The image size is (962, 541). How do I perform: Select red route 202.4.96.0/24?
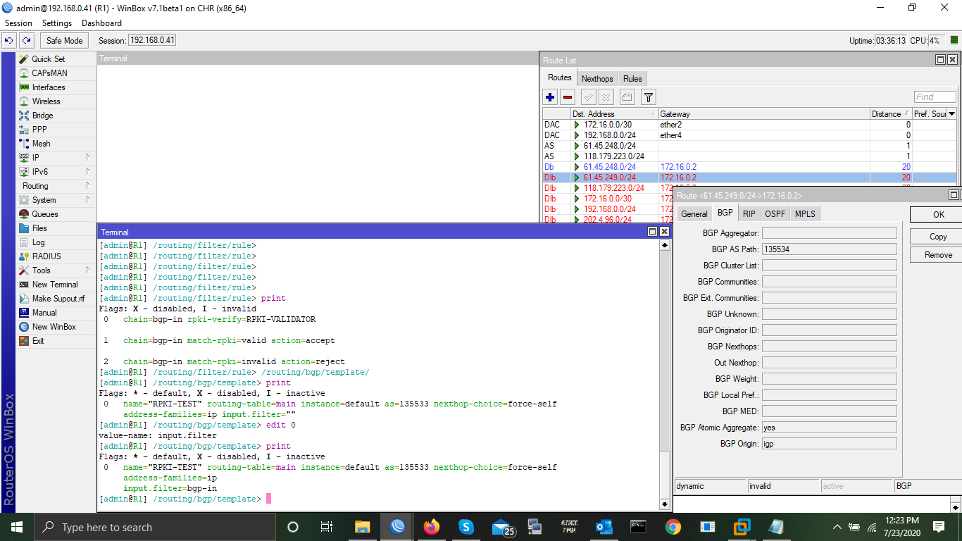point(608,220)
